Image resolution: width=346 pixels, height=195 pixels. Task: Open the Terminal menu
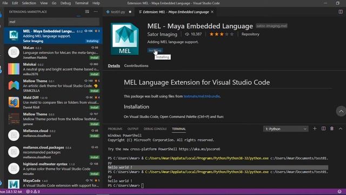click(82, 3)
